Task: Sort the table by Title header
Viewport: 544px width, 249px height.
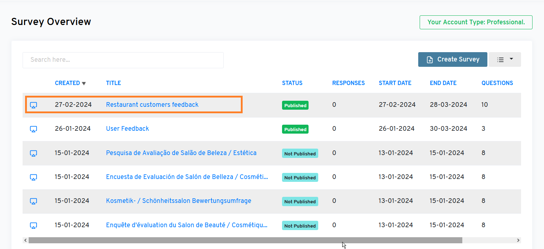Action: tap(113, 83)
